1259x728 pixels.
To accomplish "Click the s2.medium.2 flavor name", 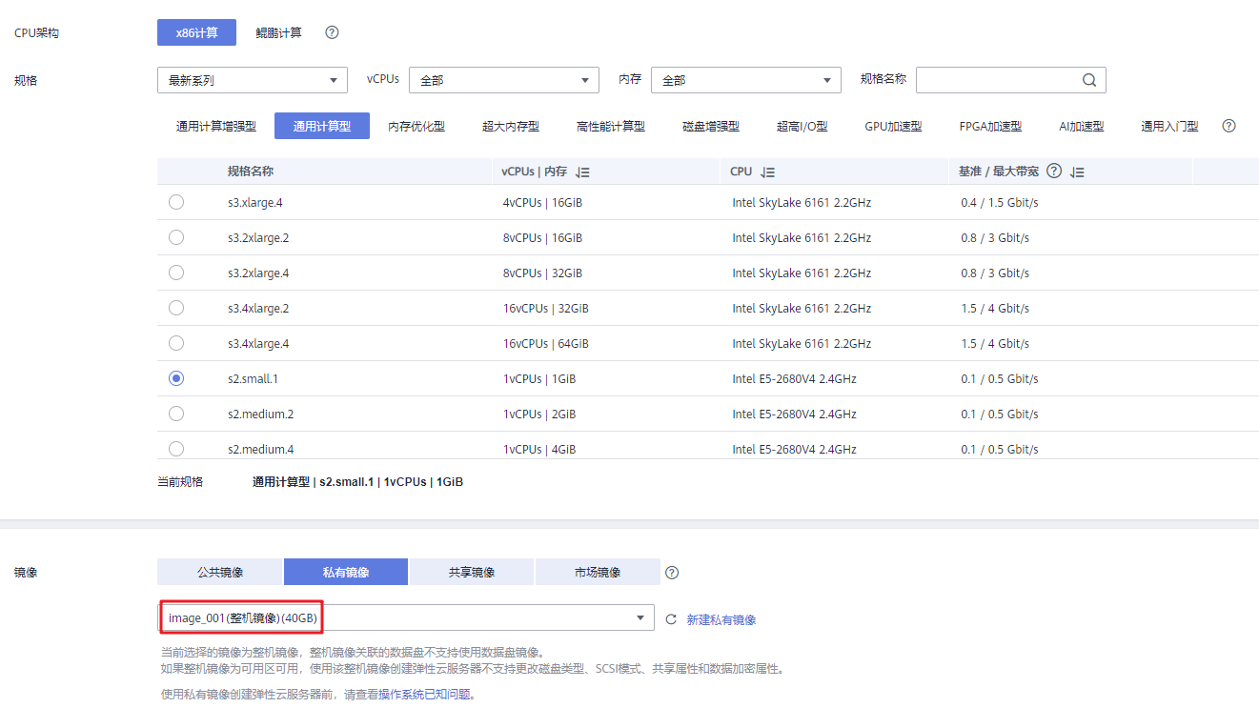I will (261, 415).
